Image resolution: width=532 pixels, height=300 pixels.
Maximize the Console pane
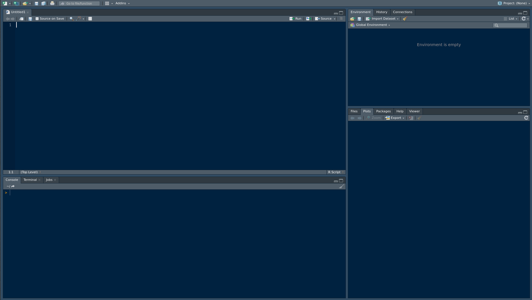point(341,181)
